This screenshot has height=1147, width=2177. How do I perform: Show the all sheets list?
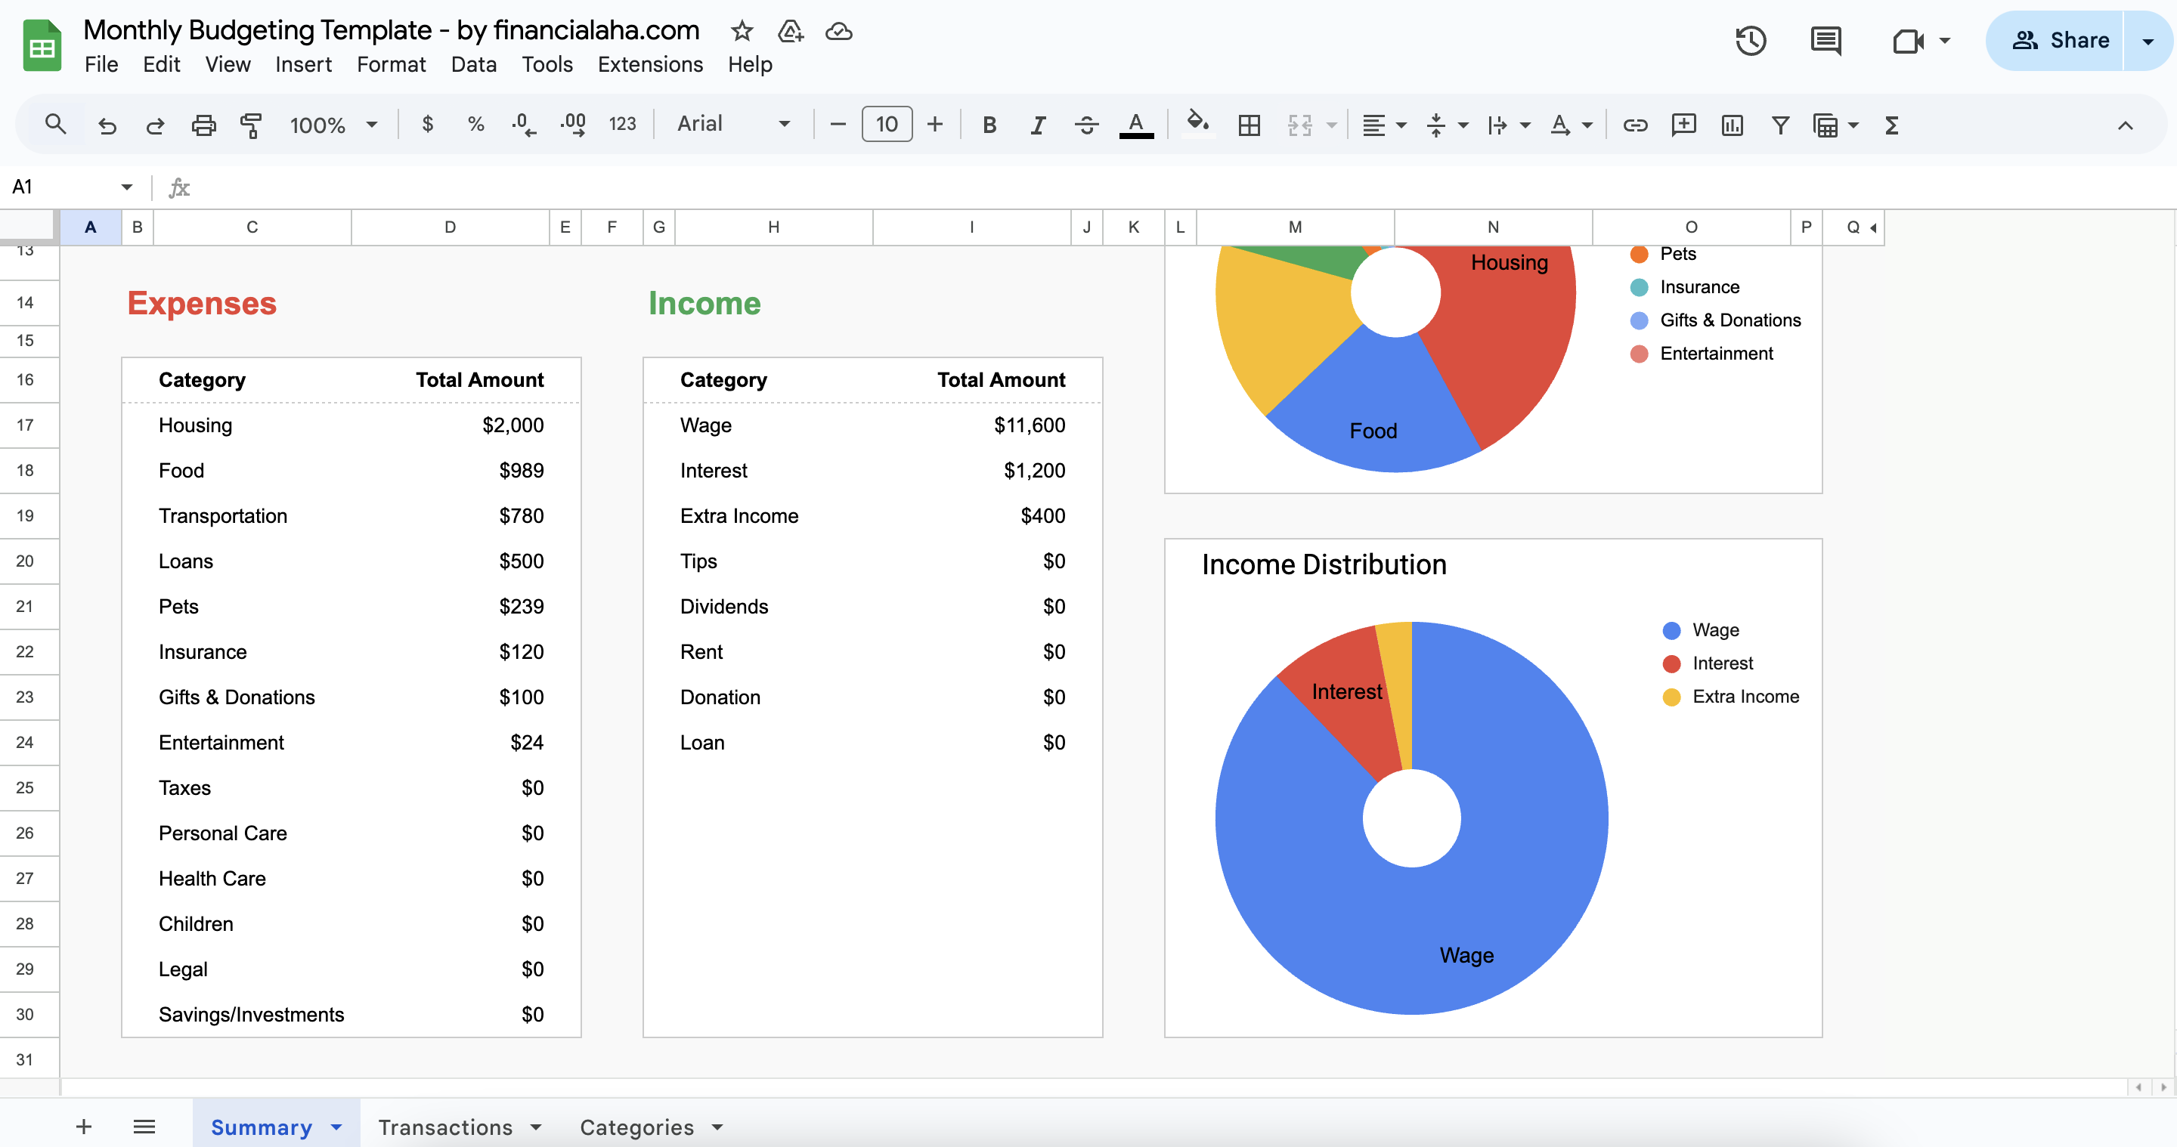pos(144,1127)
